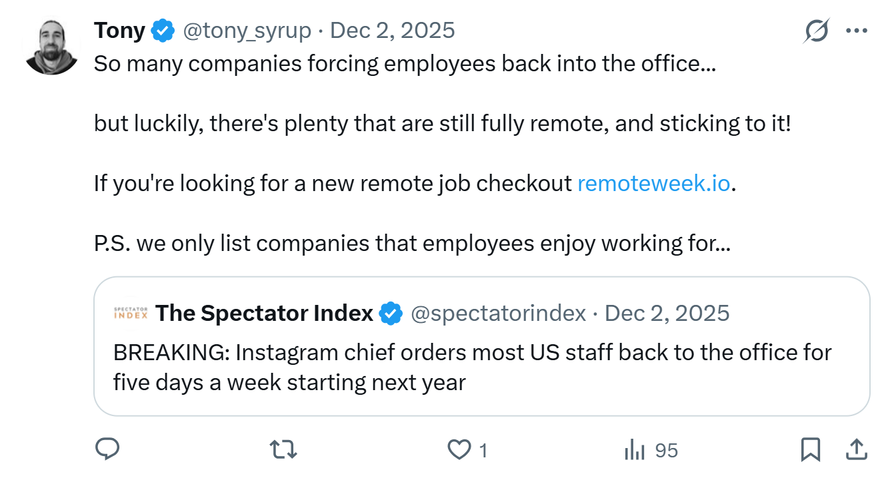Image resolution: width=894 pixels, height=480 pixels.
Task: Click the Tony display name
Action: (x=120, y=31)
